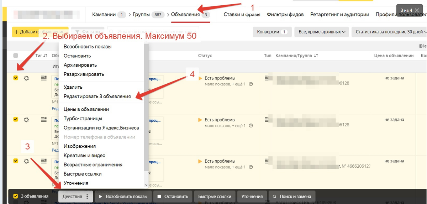Click 'Быстрые ссылки' in bottom bar
Screen dimensions: 427x204
click(215, 197)
